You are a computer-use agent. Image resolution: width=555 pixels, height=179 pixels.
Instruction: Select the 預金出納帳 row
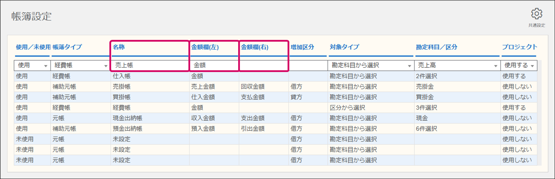pyautogui.click(x=127, y=129)
